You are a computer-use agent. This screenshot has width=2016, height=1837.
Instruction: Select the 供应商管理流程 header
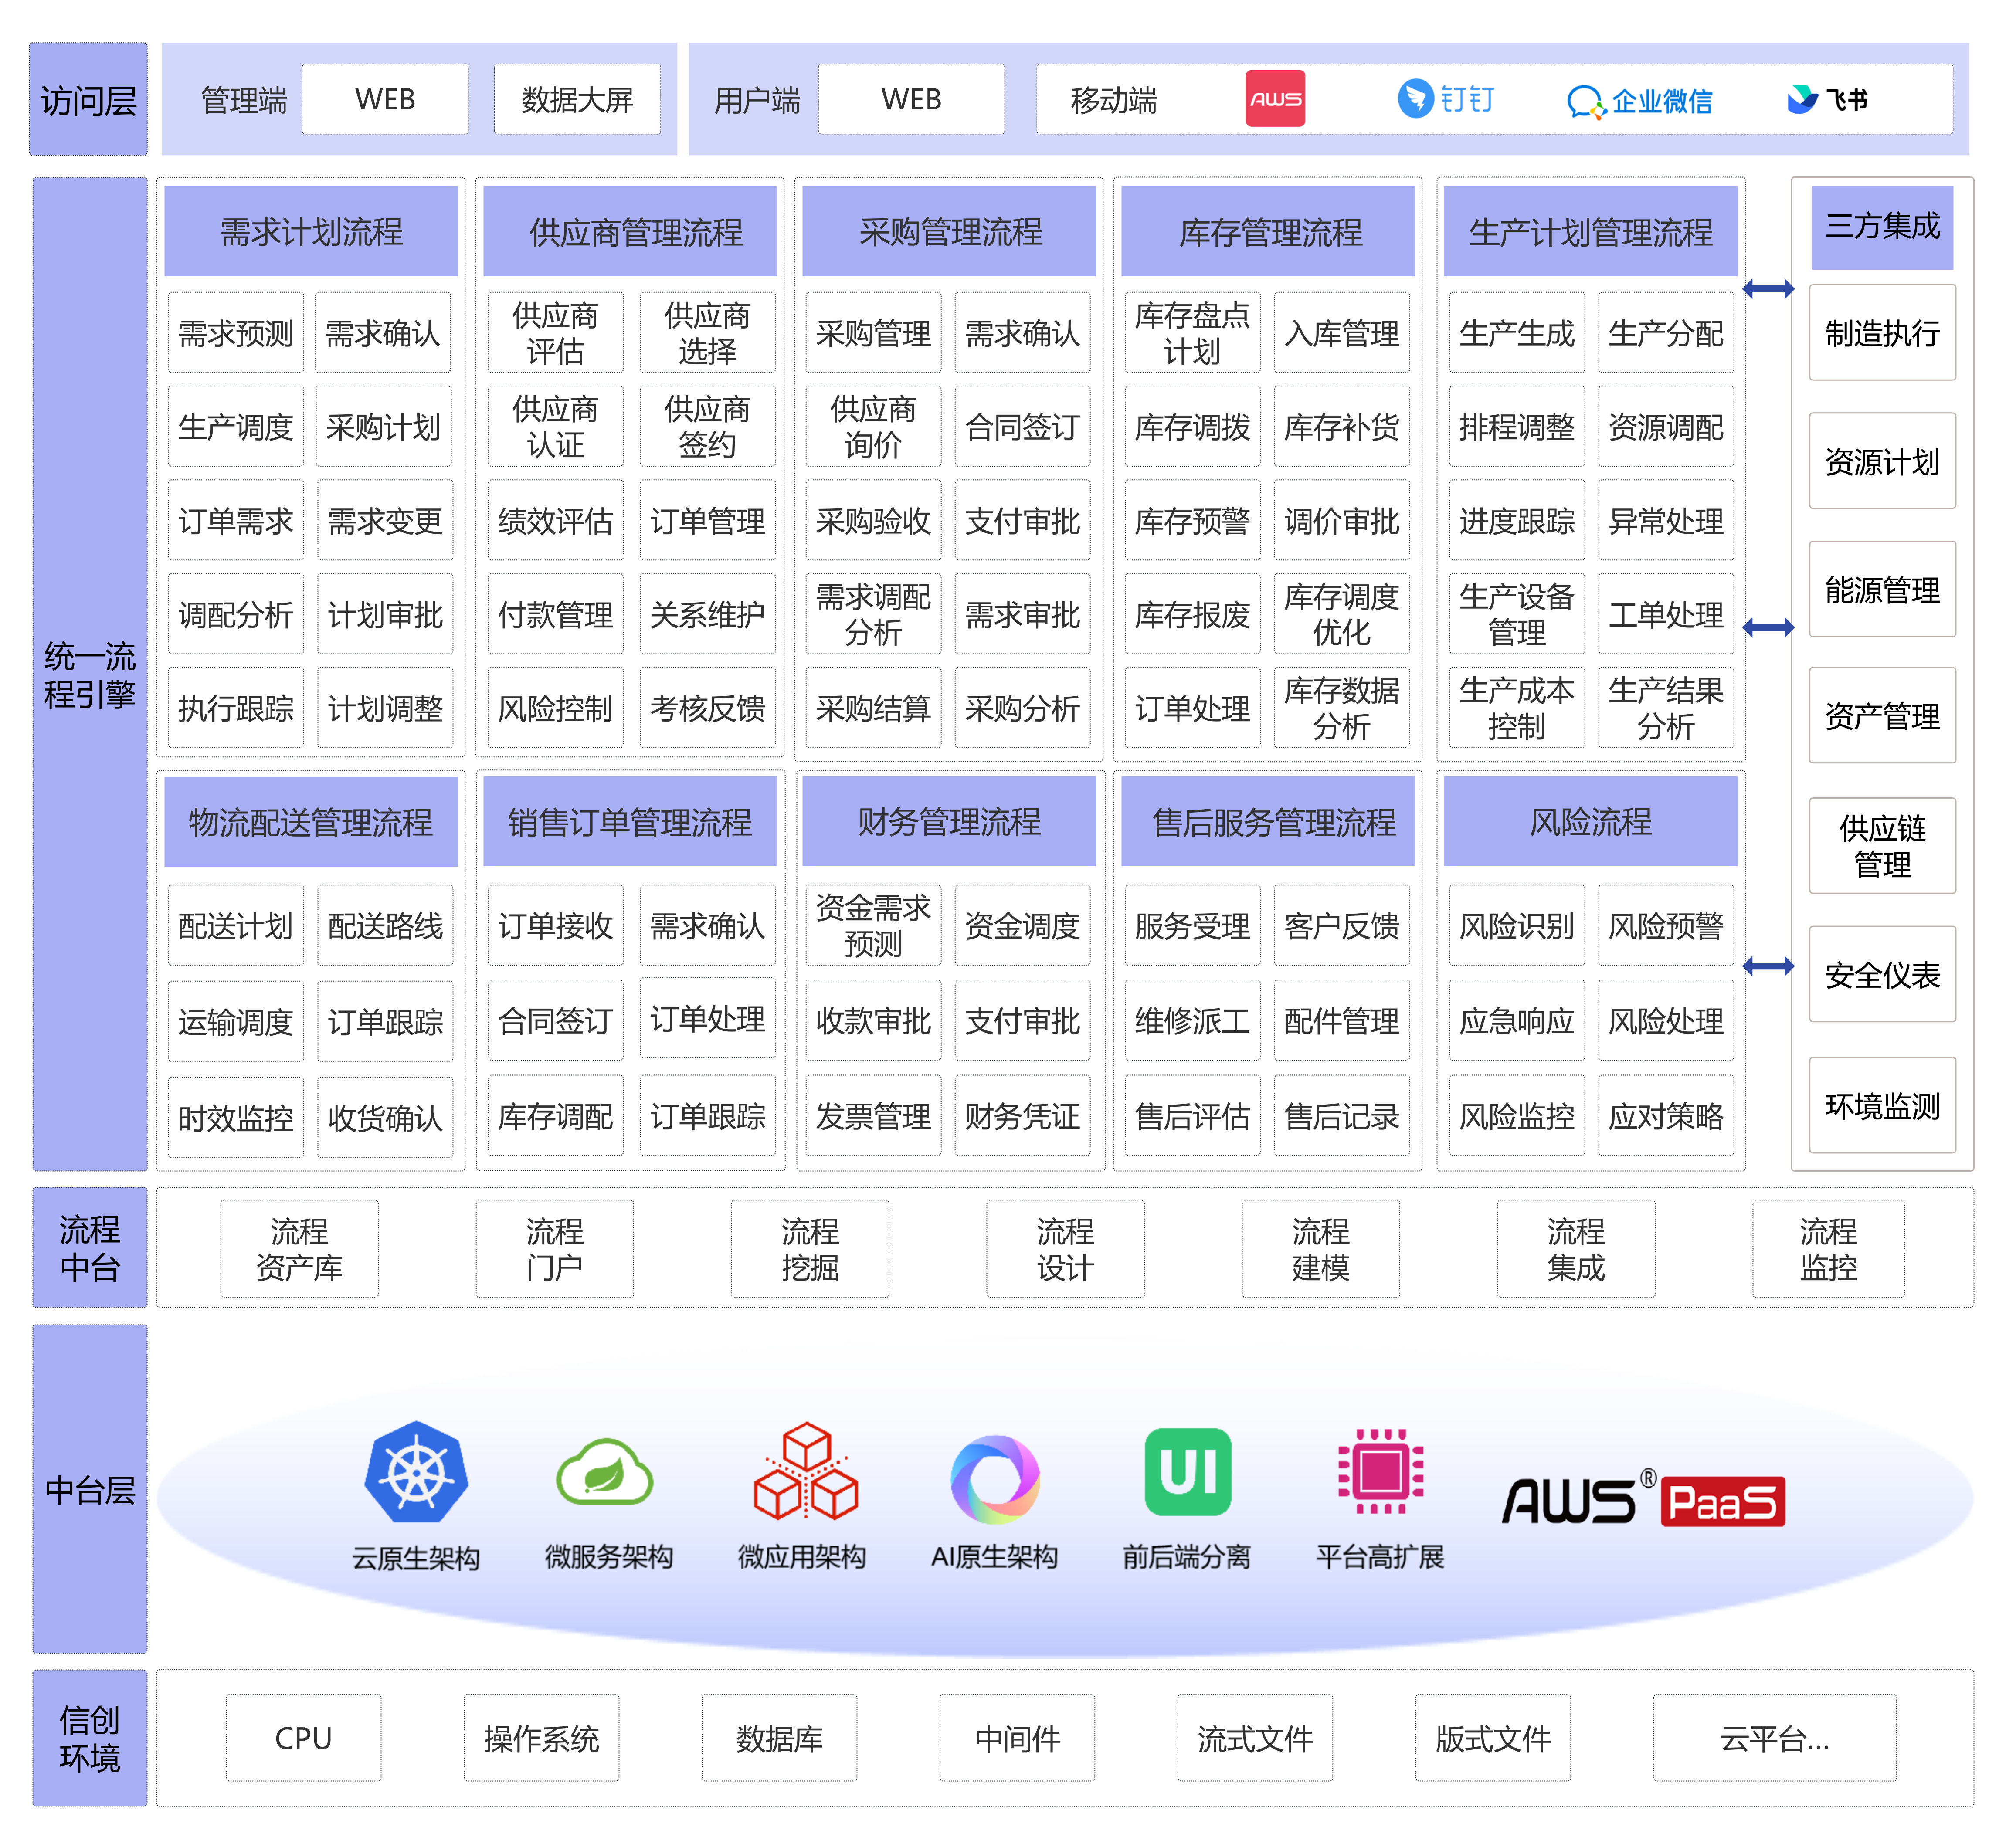(630, 232)
